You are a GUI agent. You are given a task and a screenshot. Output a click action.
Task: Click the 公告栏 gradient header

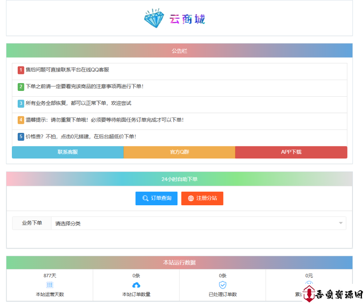tap(179, 51)
